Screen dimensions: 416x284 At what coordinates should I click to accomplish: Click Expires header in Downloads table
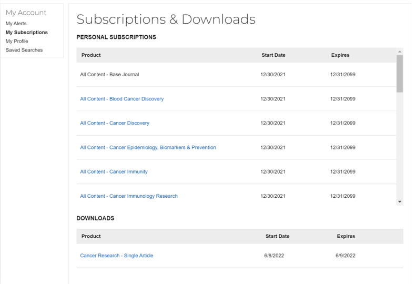coord(346,236)
